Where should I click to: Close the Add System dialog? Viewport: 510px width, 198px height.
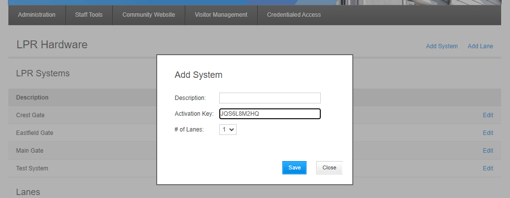[x=329, y=167]
